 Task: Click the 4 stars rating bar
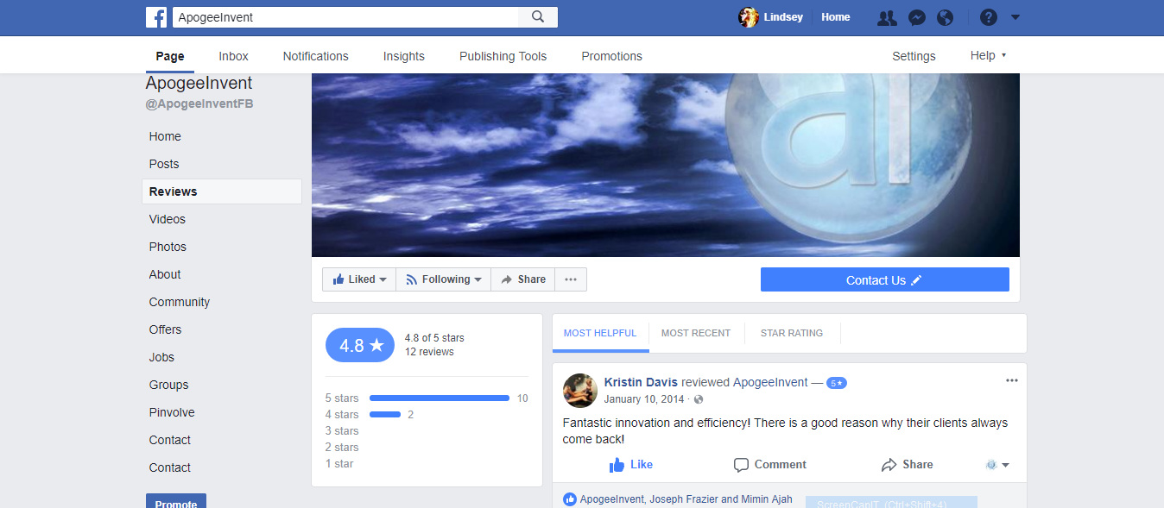coord(385,415)
